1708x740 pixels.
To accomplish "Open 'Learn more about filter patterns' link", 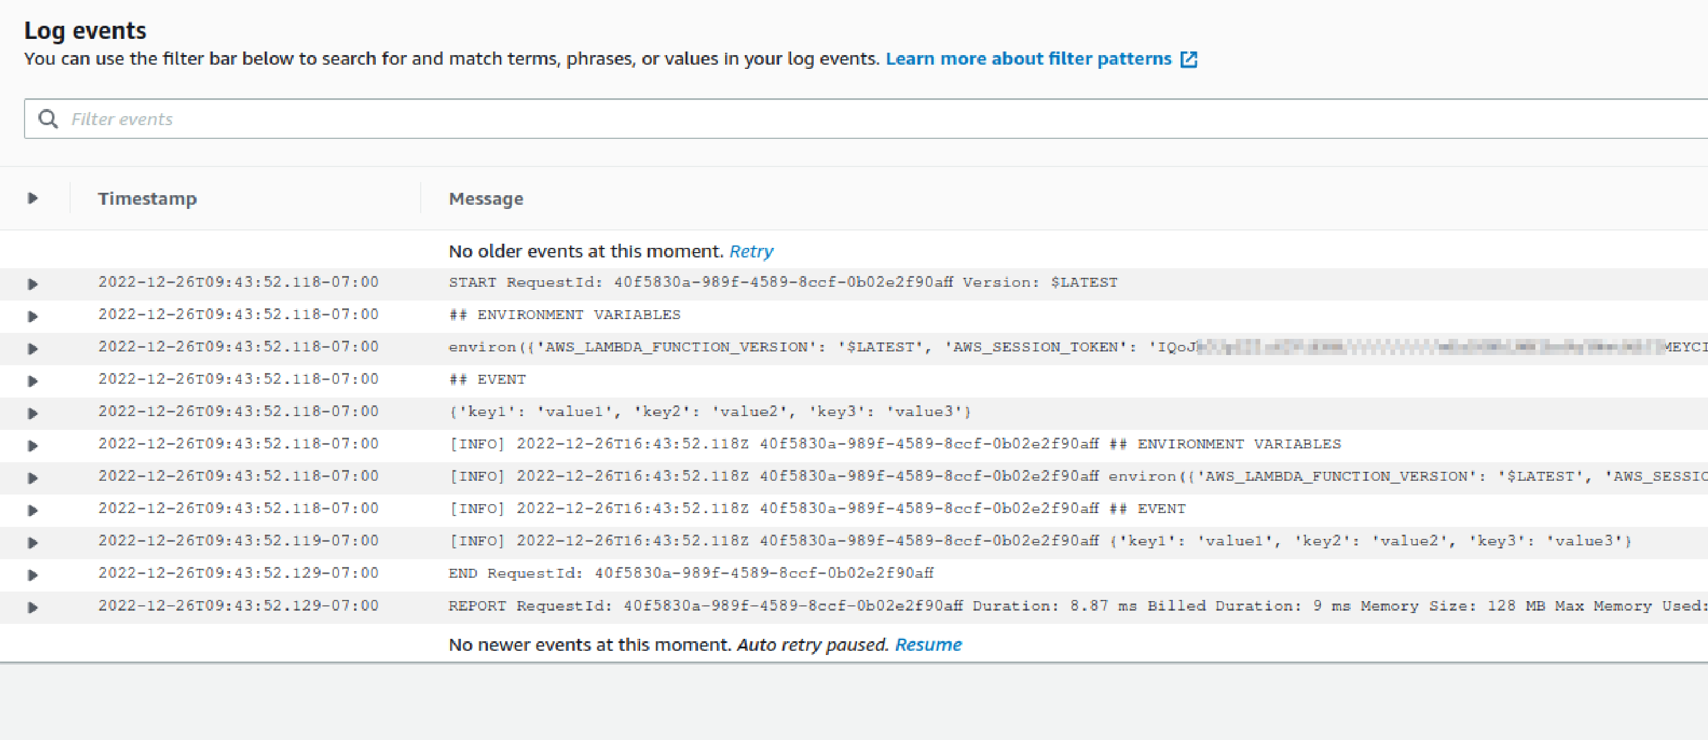I will [1028, 59].
